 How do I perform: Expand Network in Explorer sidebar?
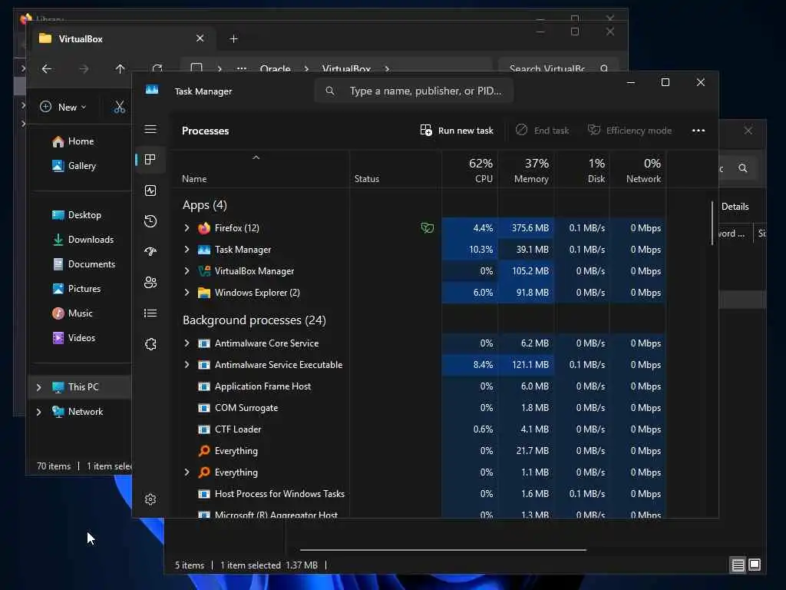pos(39,412)
